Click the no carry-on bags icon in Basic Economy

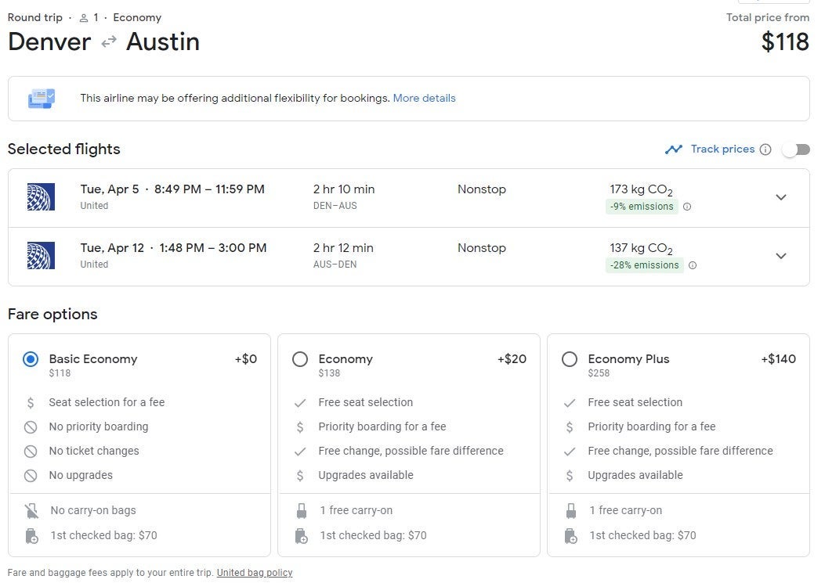coord(31,511)
